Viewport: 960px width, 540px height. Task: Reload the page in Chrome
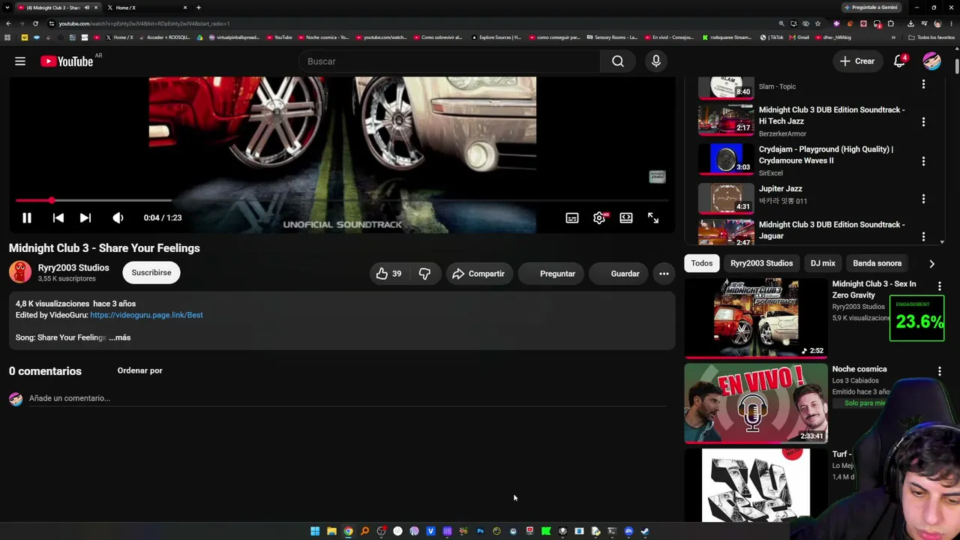[x=35, y=23]
